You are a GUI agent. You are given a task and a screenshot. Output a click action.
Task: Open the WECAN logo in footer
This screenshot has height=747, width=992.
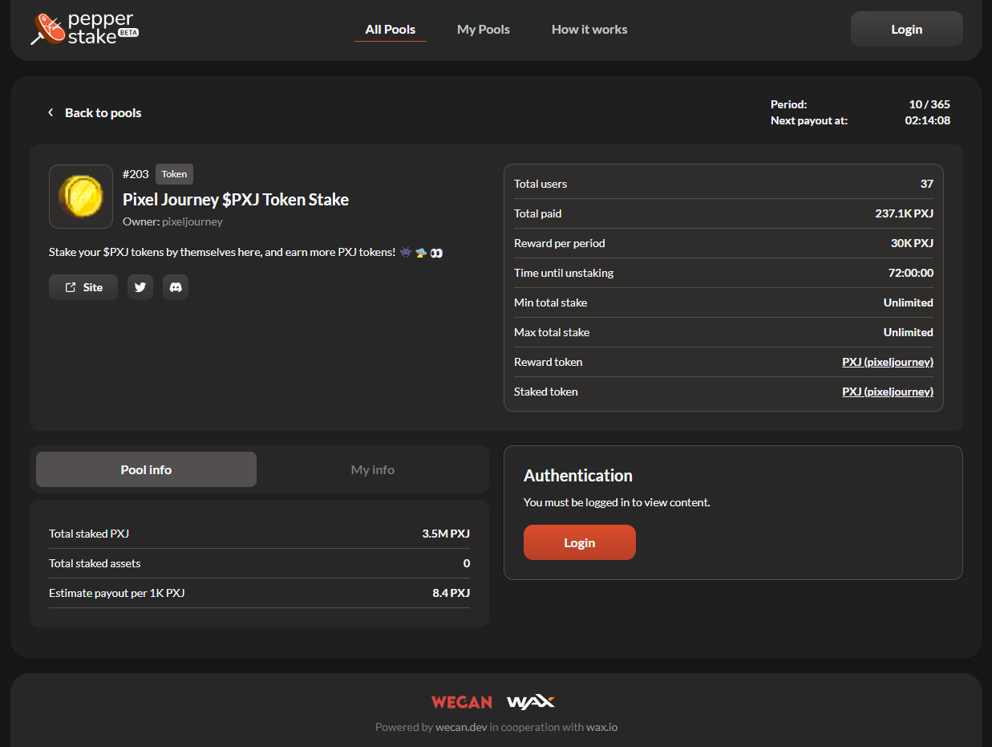tap(461, 702)
